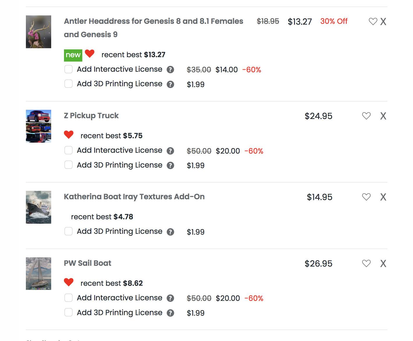Tick 3D Printing License for Katherina Boat
This screenshot has width=413, height=341.
[x=68, y=231]
